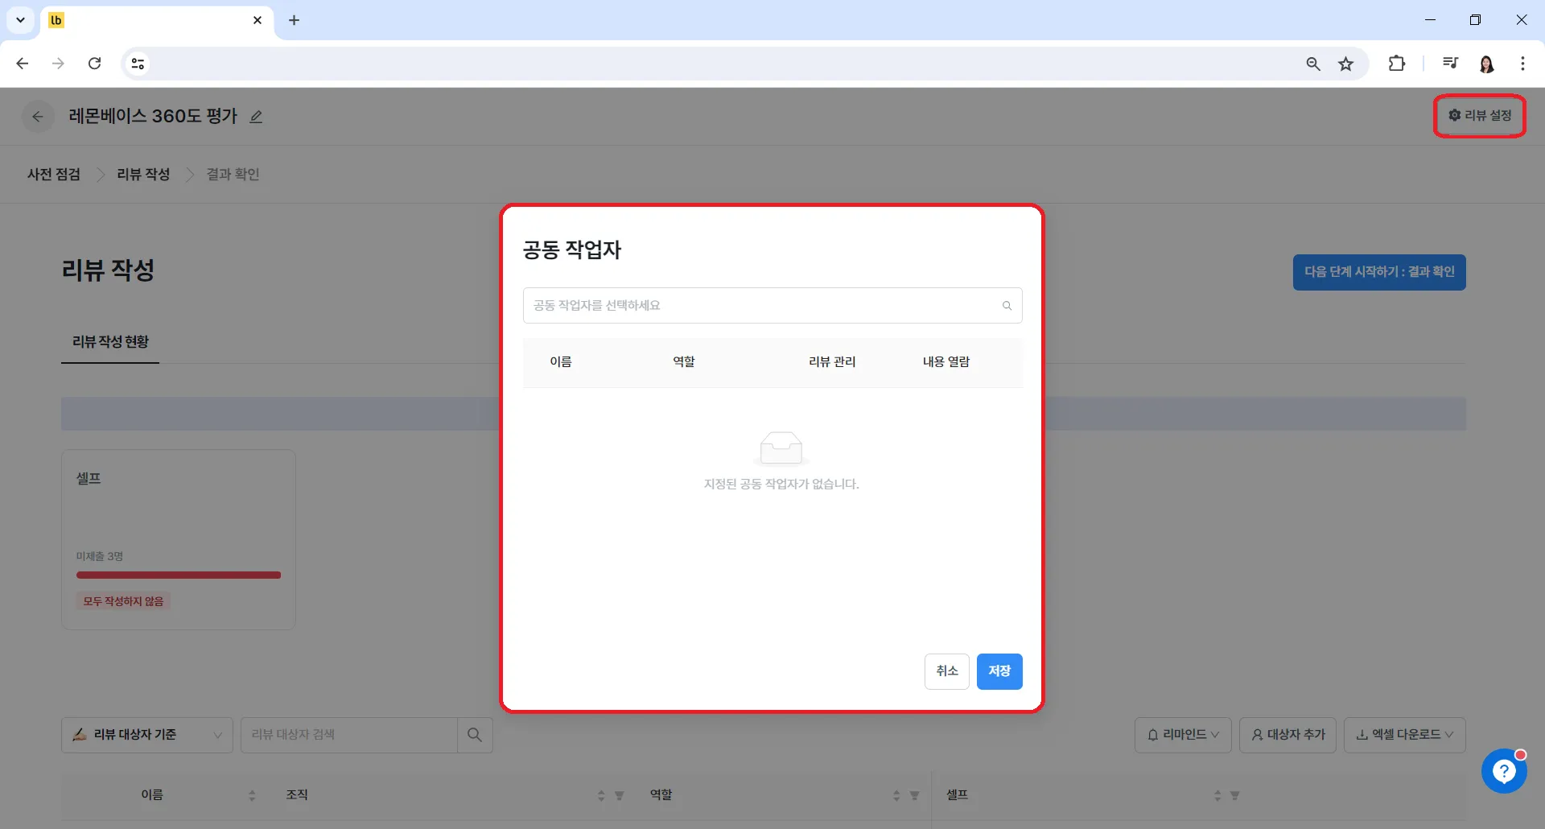
Task: Click the 취소 button in the dialog
Action: (x=946, y=671)
